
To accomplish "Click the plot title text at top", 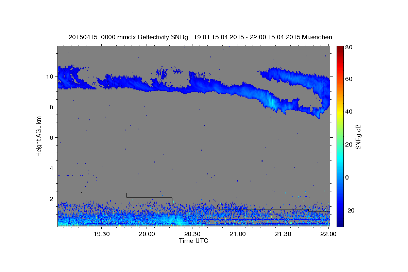I will pyautogui.click(x=200, y=37).
